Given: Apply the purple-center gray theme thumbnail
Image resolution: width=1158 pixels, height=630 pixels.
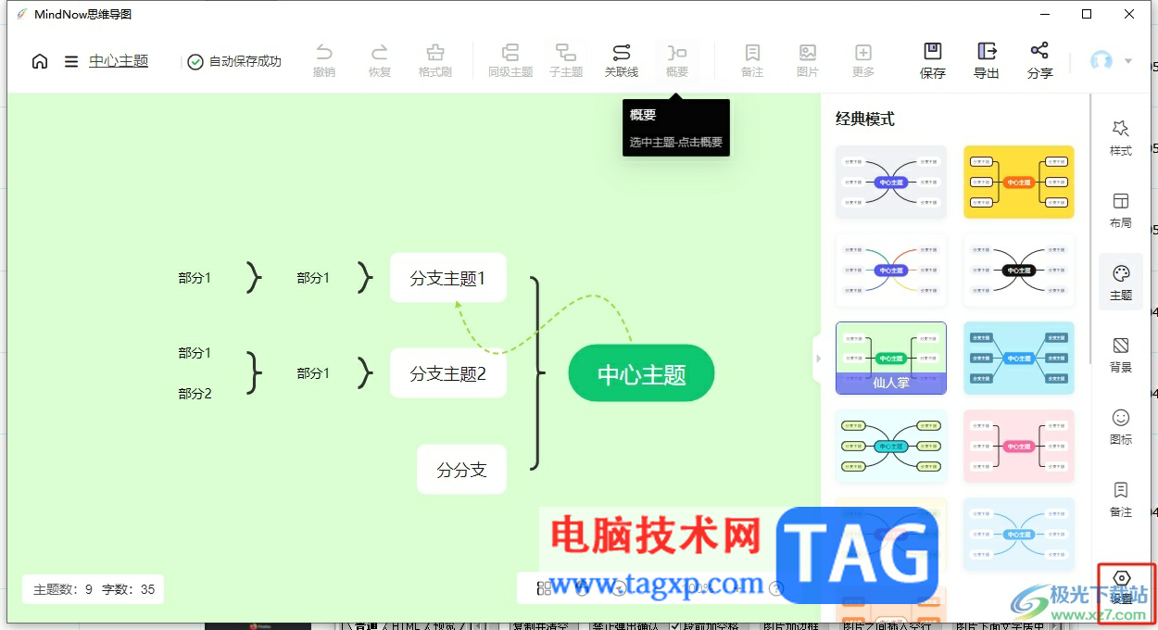Looking at the screenshot, I should (891, 182).
